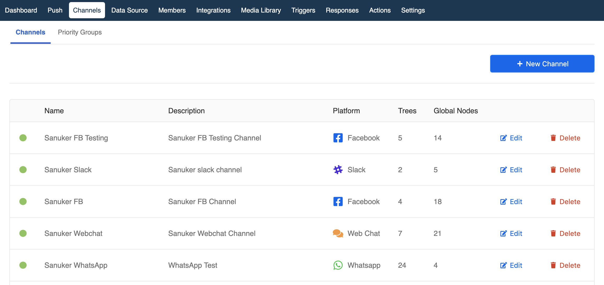Click Edit text for Sanuker Slack
604x285 pixels.
click(x=516, y=170)
